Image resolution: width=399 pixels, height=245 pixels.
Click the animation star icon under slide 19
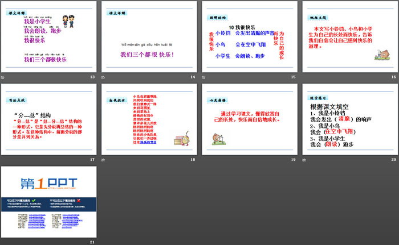coord(205,159)
